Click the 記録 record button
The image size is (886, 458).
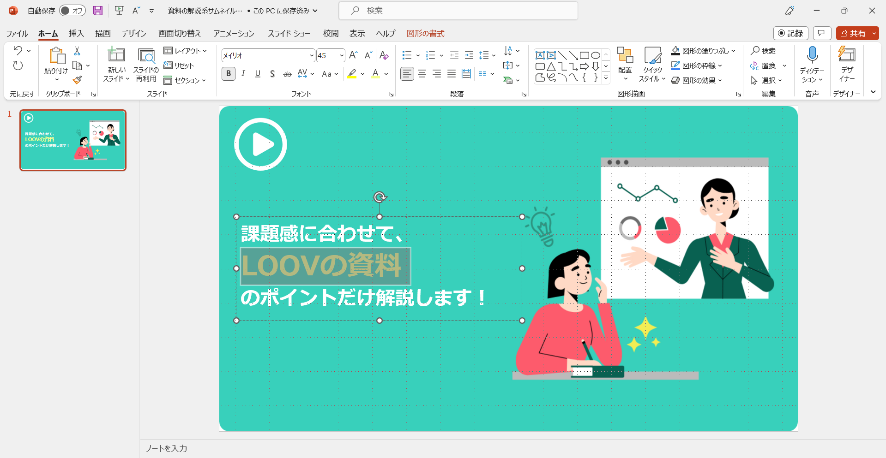pos(791,33)
